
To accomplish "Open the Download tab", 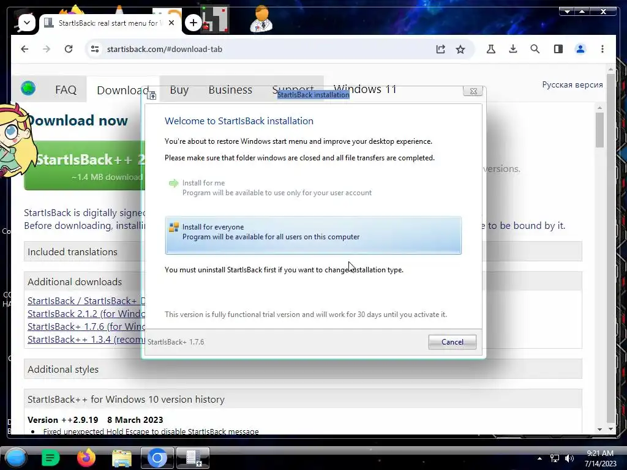I will click(122, 90).
